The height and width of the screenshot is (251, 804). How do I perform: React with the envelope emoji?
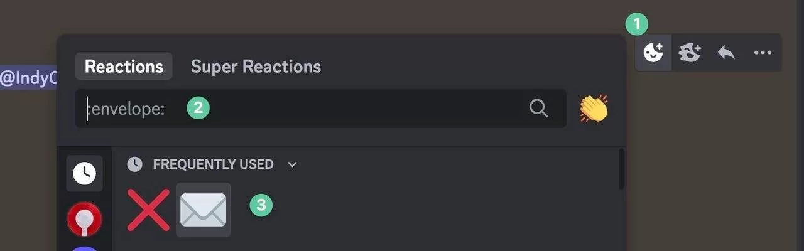click(203, 210)
